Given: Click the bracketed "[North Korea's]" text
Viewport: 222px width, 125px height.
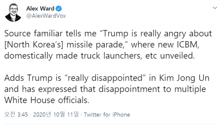Looking at the screenshot, I should pyautogui.click(x=34, y=45).
